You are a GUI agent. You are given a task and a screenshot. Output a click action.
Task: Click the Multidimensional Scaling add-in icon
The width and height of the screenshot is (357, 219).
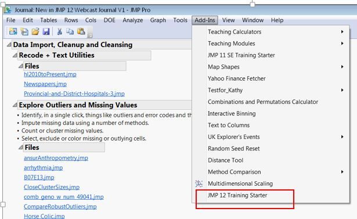pos(199,184)
